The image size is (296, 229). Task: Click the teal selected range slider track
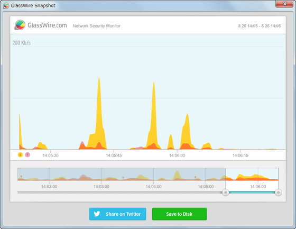[x=252, y=193]
